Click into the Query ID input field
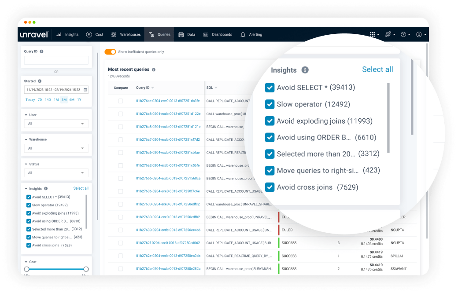 coord(56,60)
